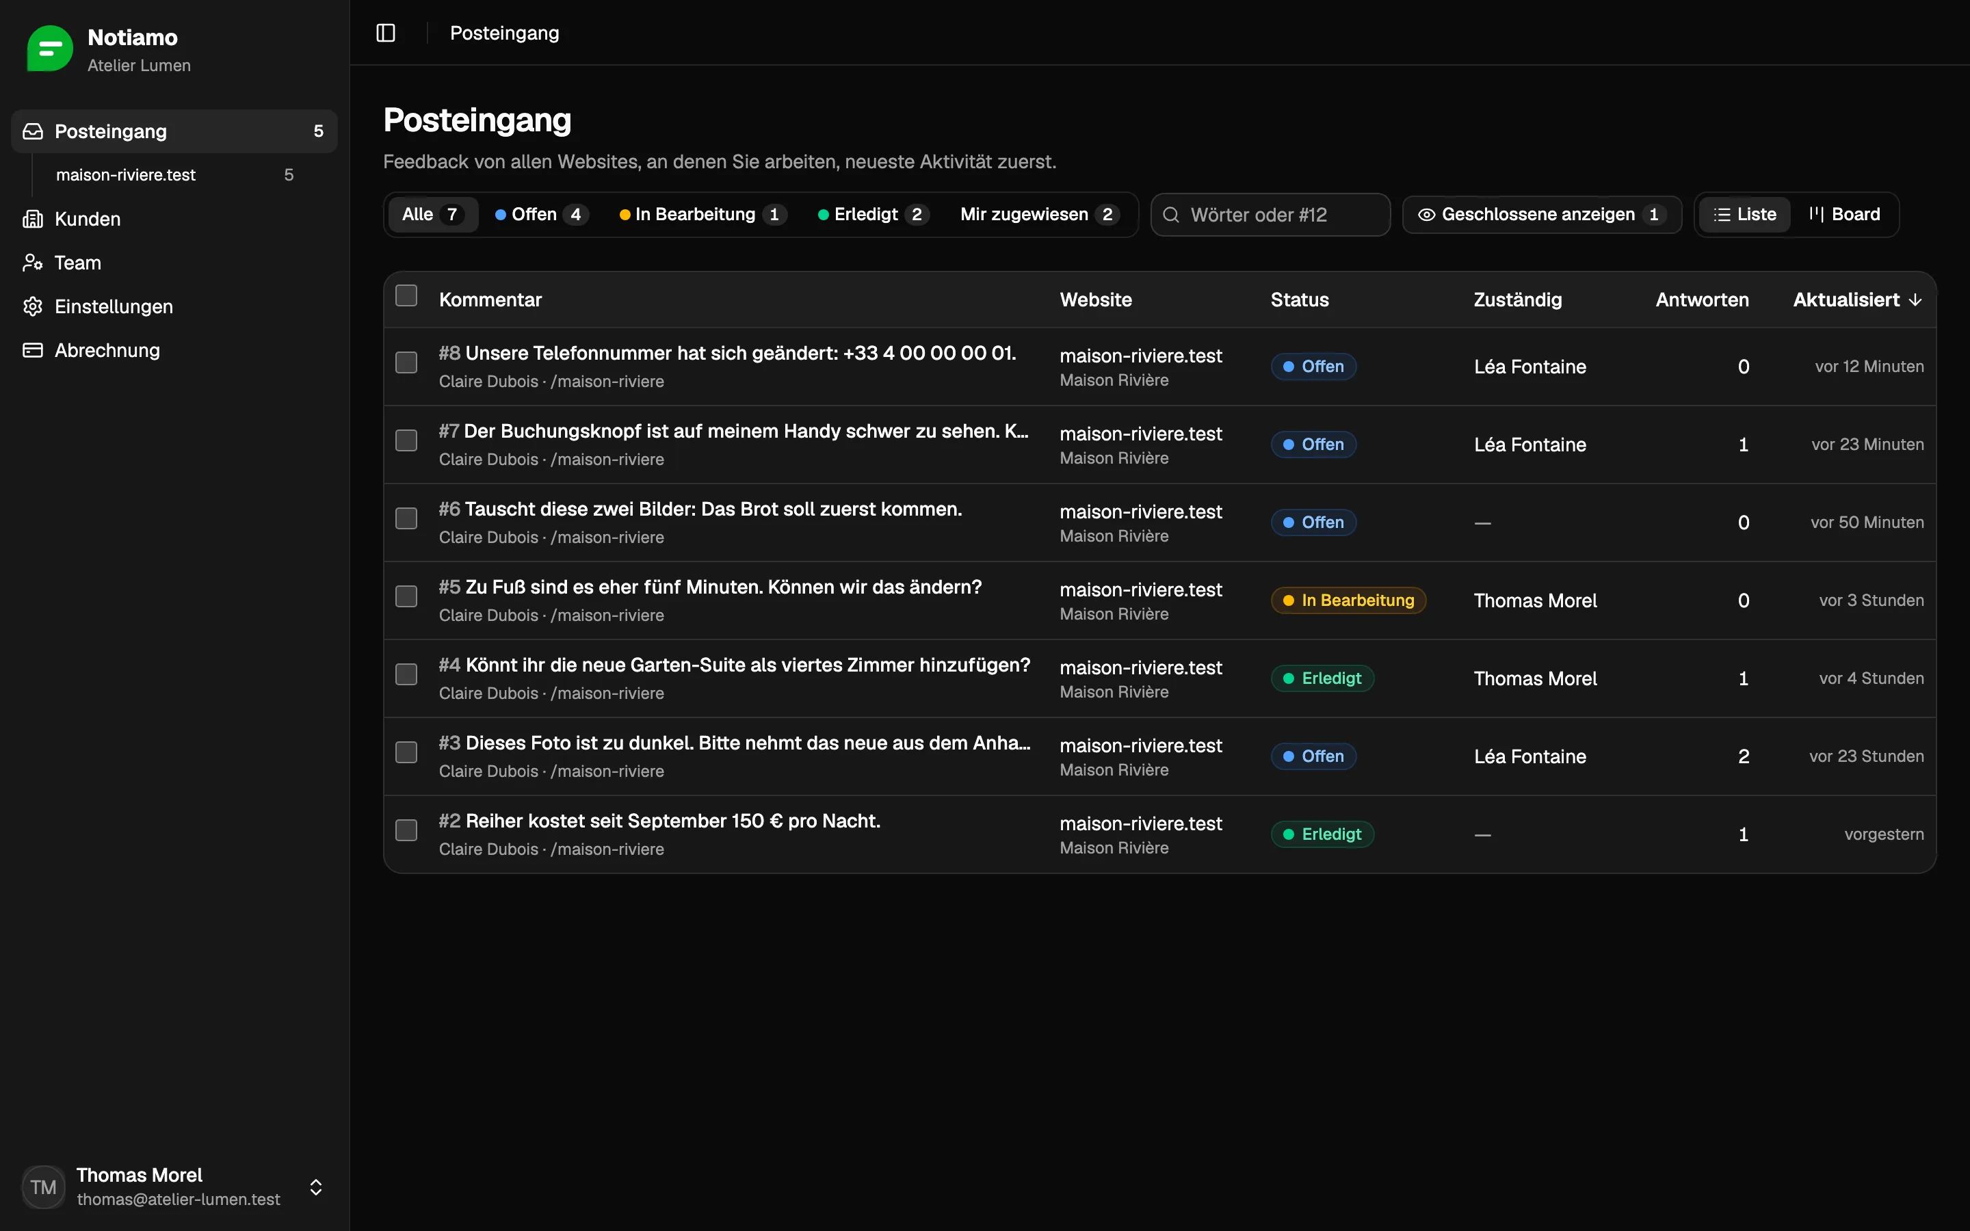Click the Status column header
Screen dimensions: 1970x1231
pyautogui.click(x=1299, y=300)
